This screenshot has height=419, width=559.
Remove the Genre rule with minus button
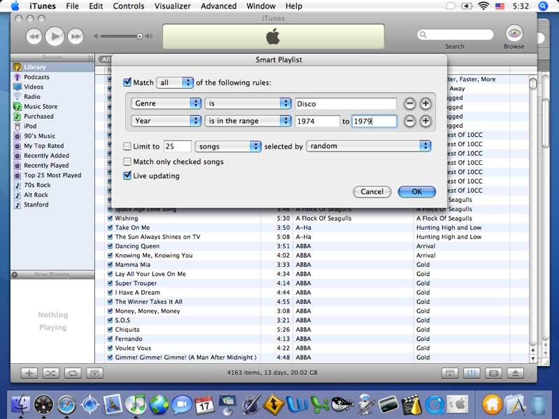click(409, 103)
